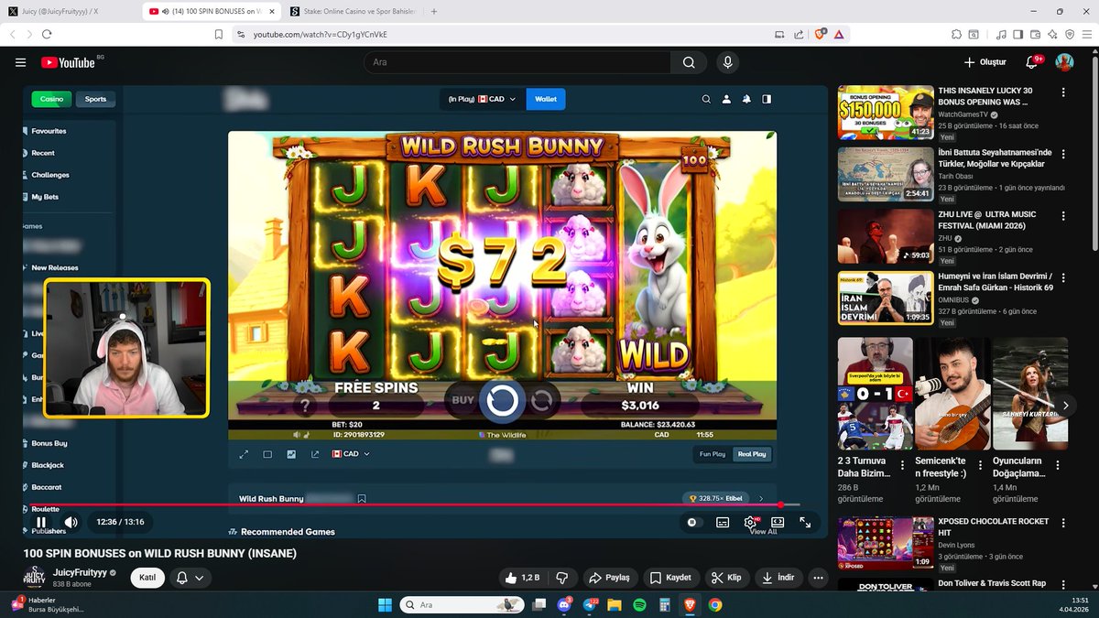This screenshot has width=1099, height=618.
Task: Open Brave Wallet from the toolbar
Action: point(1036,34)
